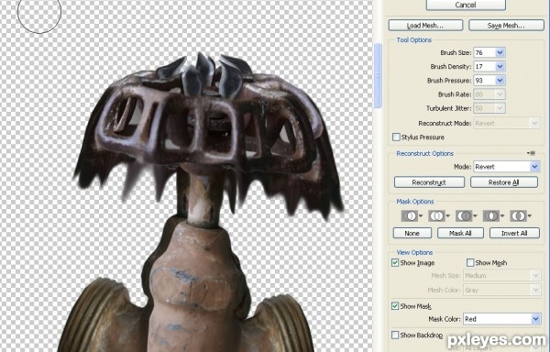Image resolution: width=550 pixels, height=352 pixels.
Task: Open the Reconstruct Options flyout menu icon
Action: pyautogui.click(x=532, y=153)
